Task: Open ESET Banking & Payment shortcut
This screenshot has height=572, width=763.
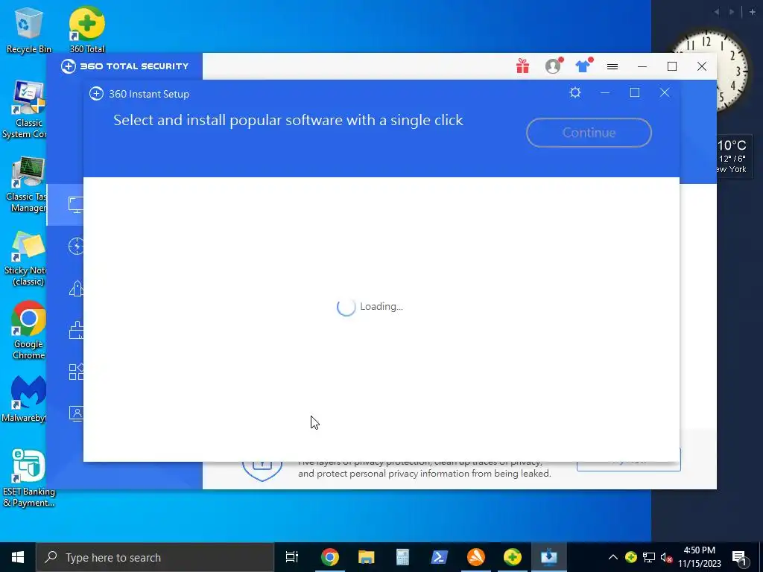Action: click(28, 477)
